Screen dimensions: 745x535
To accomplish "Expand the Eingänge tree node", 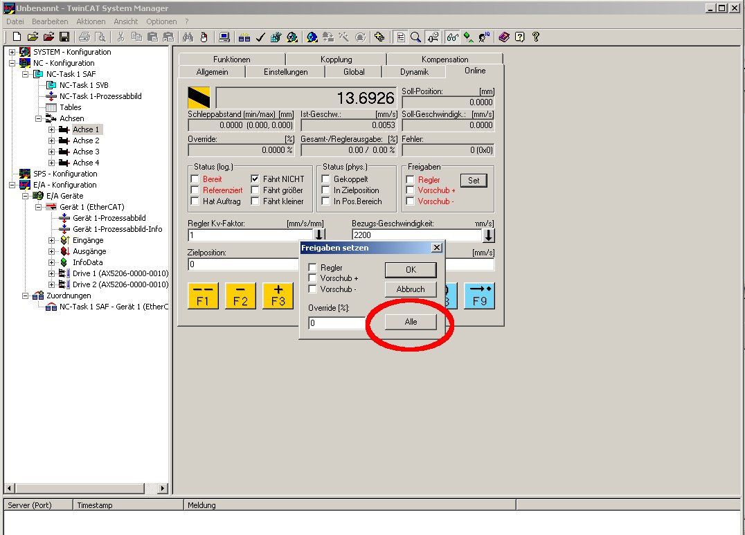I will 51,240.
